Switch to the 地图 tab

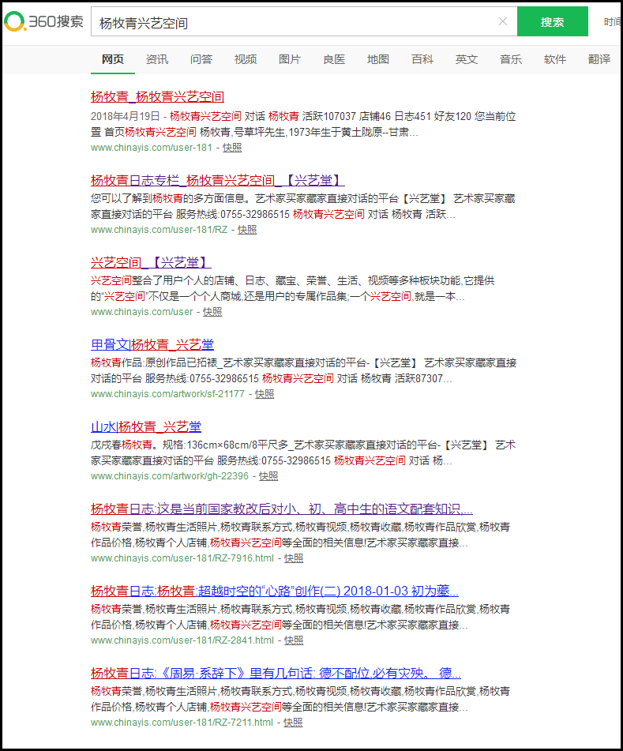tap(378, 59)
